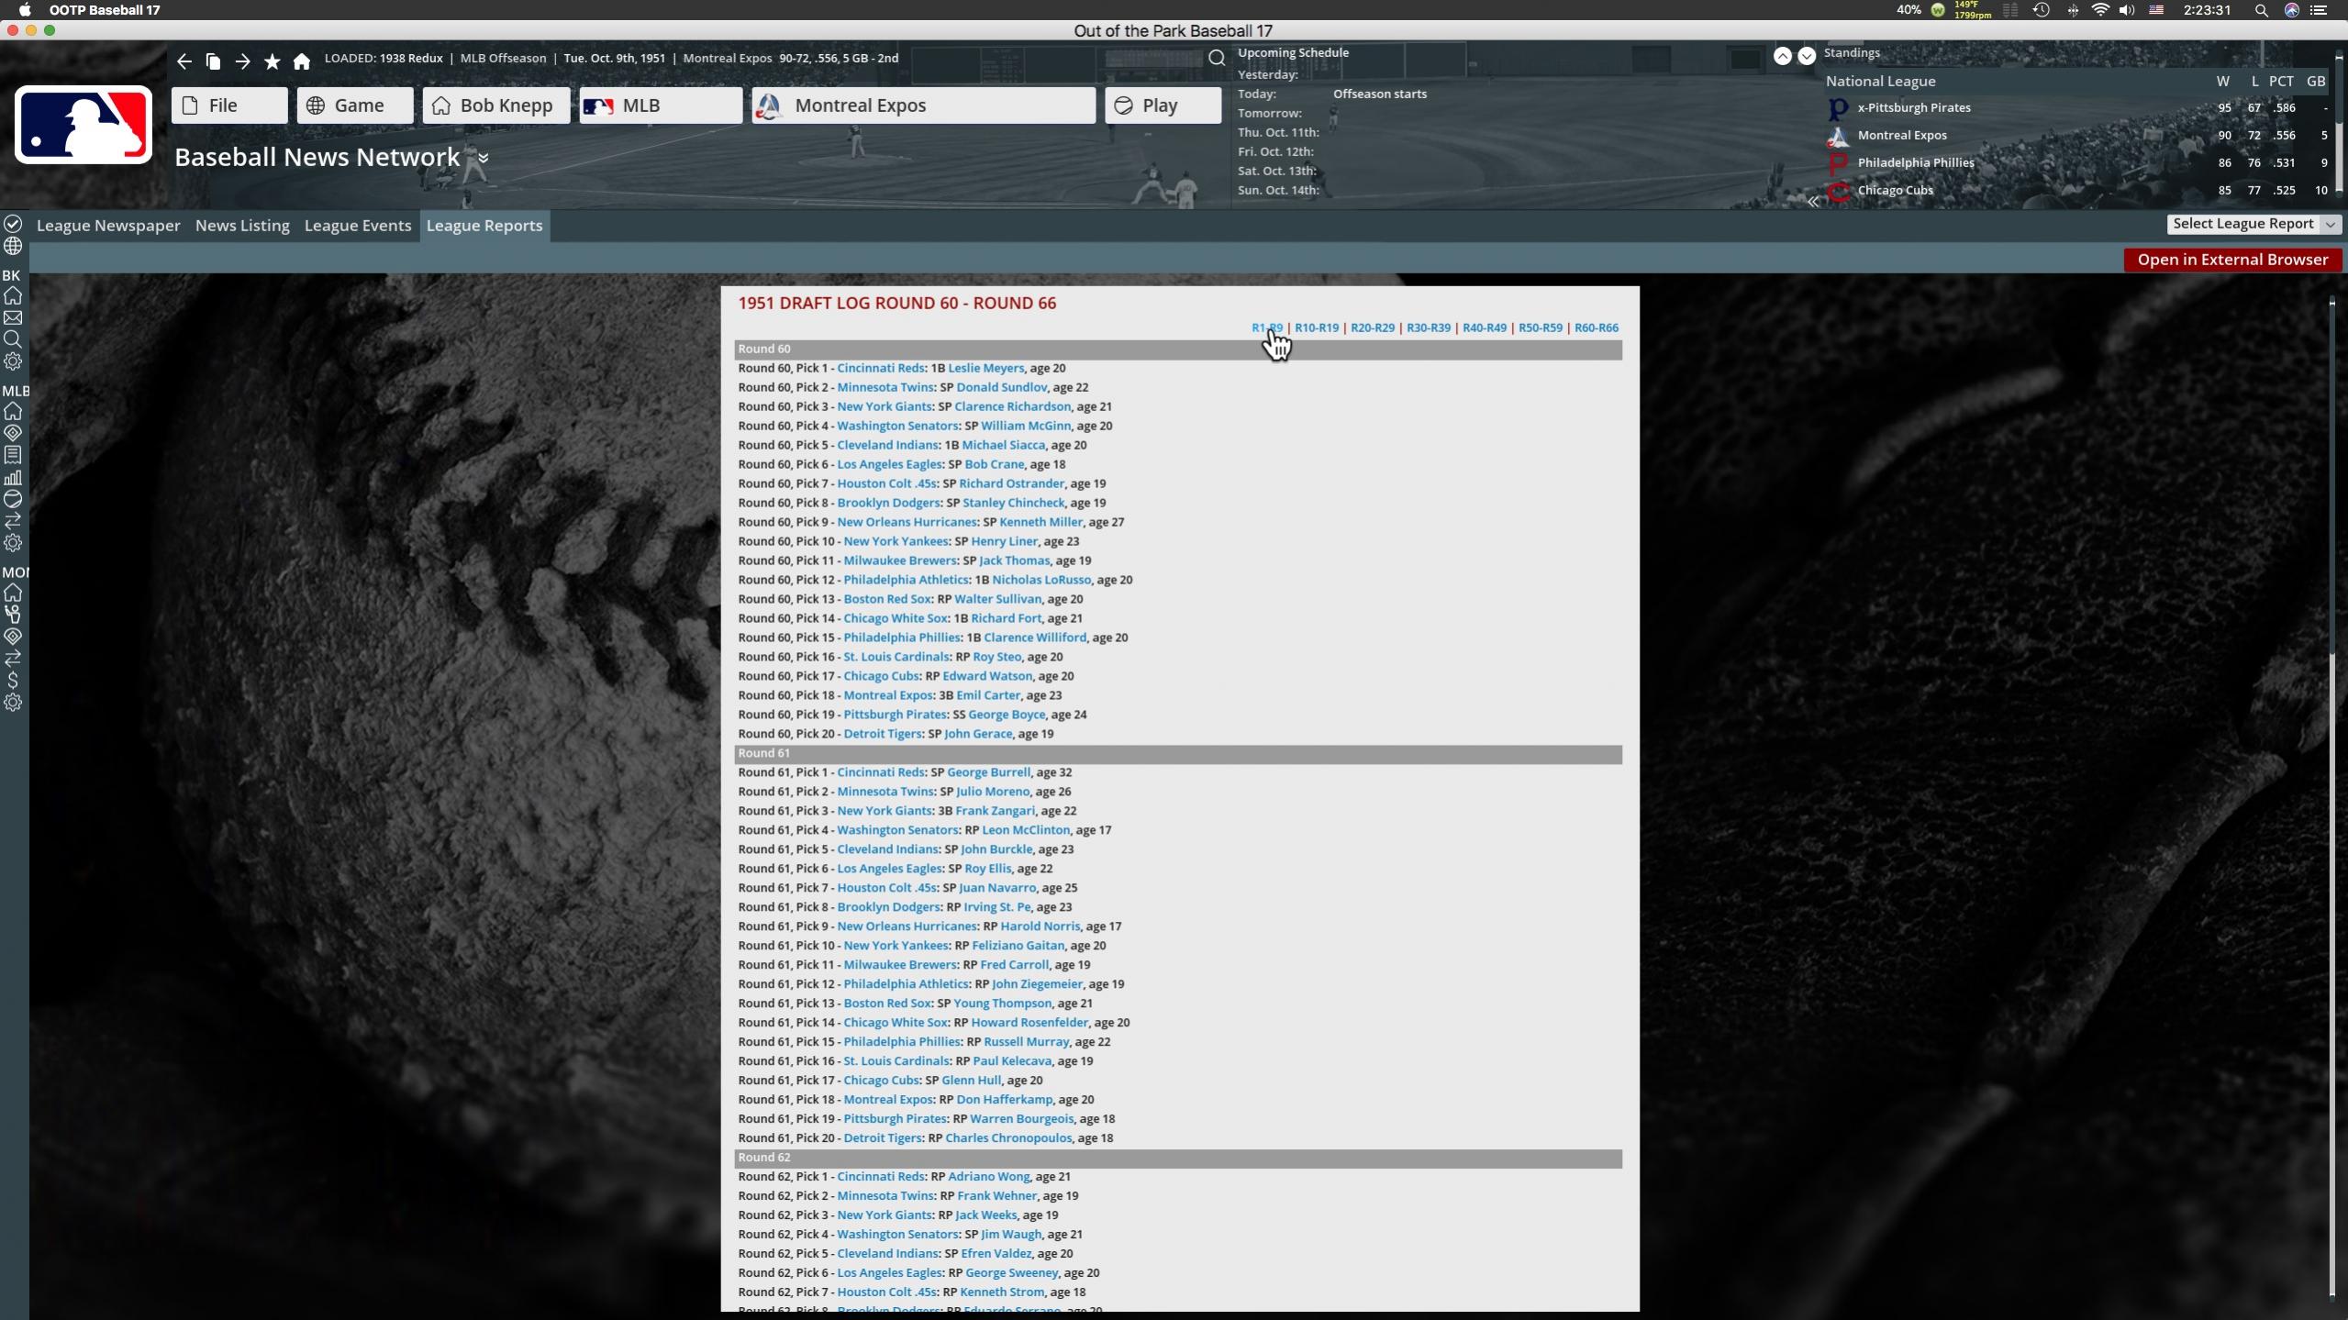
Task: Expand the Baseball News Network chevron
Action: coord(483,158)
